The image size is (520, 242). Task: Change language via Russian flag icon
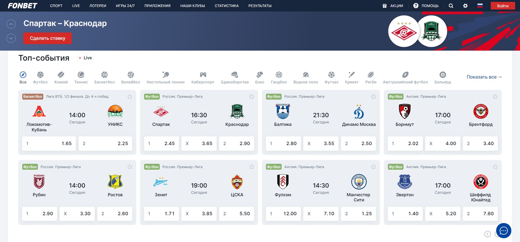coord(480,5)
